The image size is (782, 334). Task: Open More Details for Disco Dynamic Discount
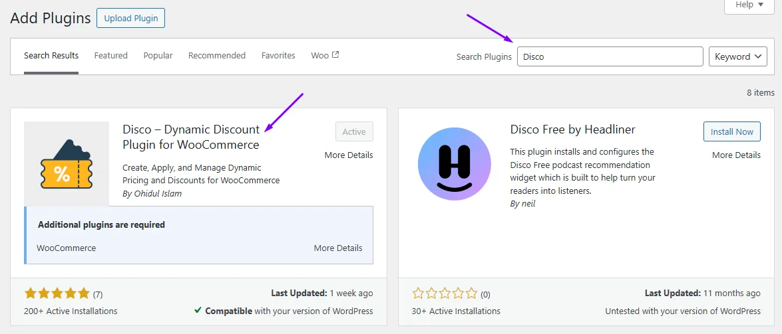pos(349,155)
